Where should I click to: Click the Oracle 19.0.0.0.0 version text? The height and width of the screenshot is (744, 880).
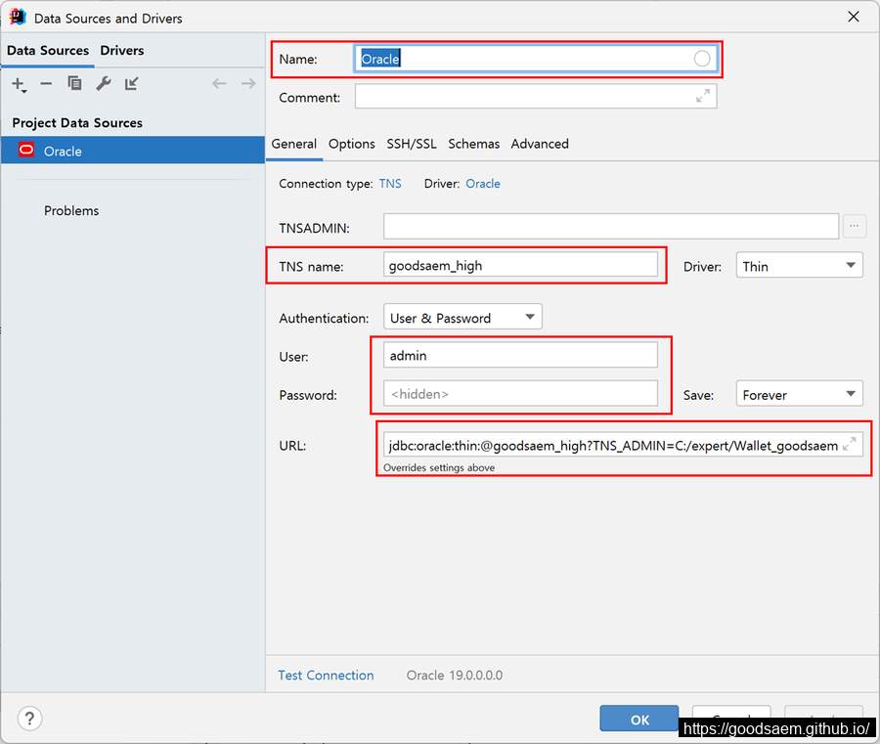coord(455,675)
